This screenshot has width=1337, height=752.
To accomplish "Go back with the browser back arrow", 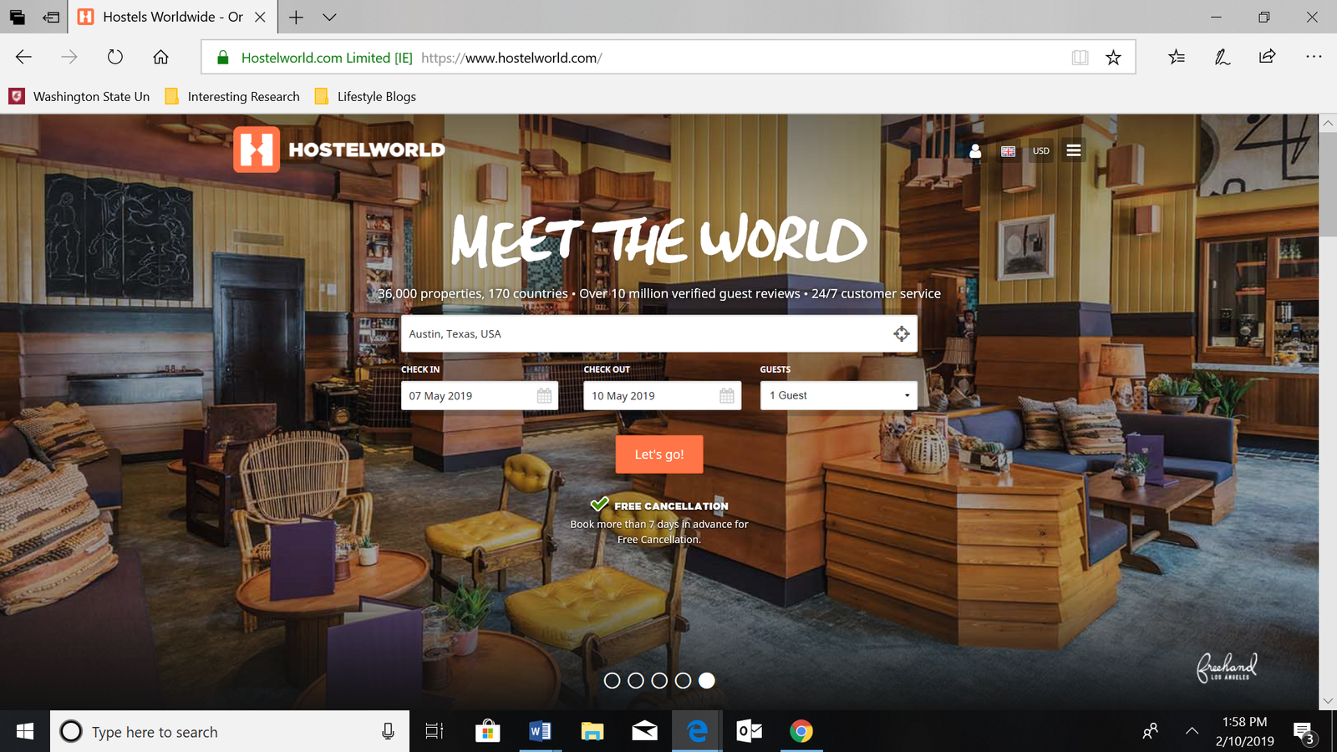I will tap(23, 57).
